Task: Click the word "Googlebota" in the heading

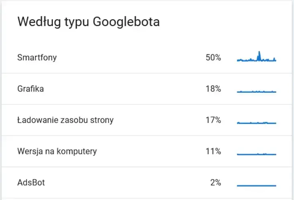Action: click(126, 22)
